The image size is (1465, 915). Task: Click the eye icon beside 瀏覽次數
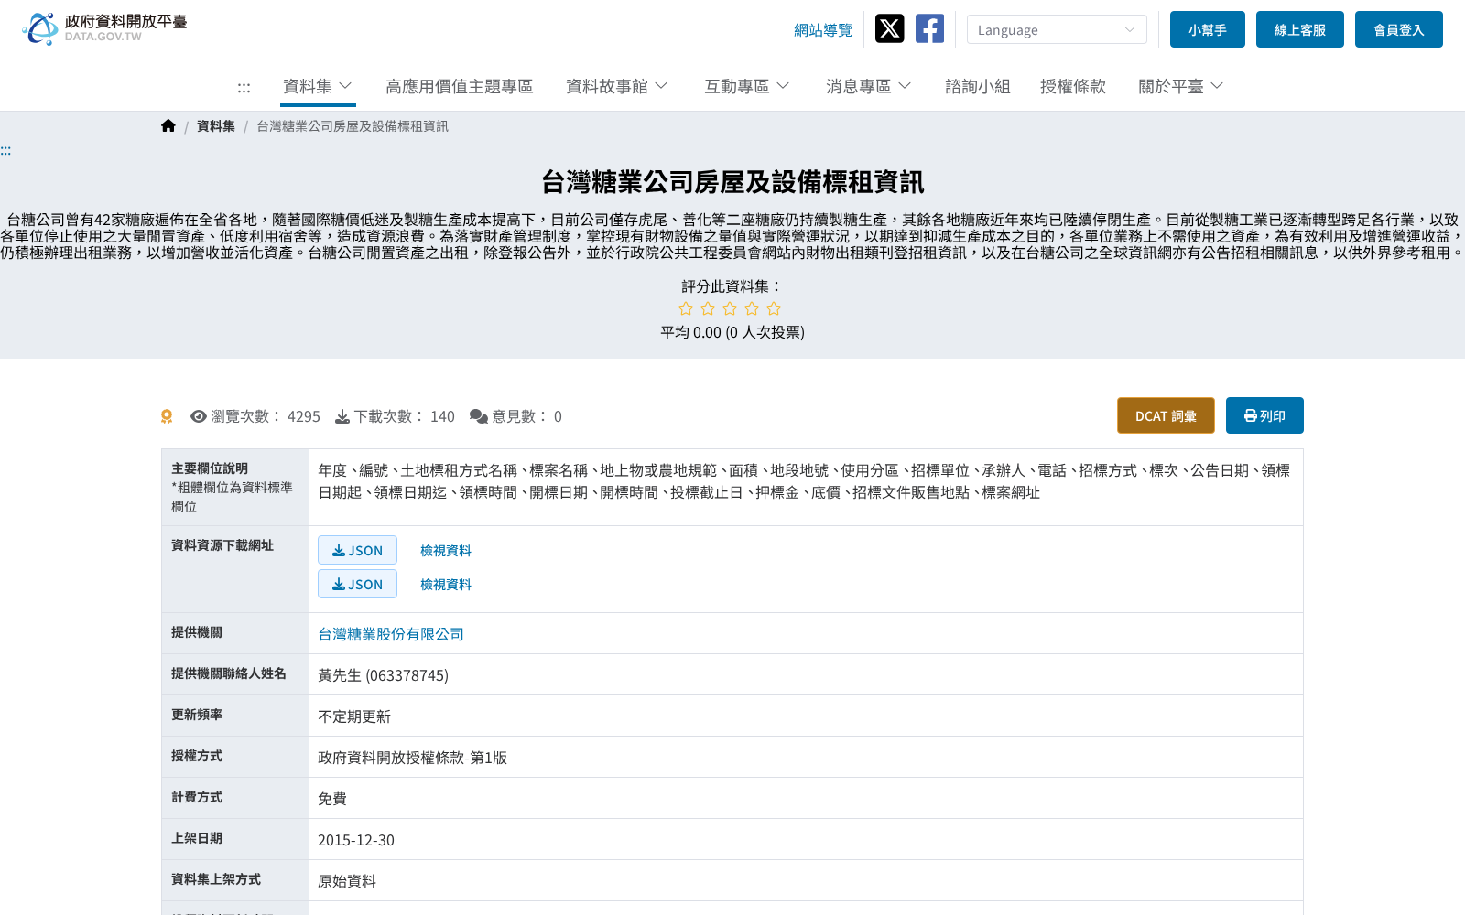coord(198,416)
